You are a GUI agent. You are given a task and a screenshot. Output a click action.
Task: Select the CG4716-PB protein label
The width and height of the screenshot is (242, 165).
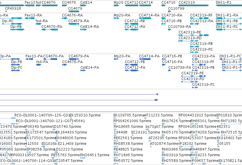tap(172, 56)
